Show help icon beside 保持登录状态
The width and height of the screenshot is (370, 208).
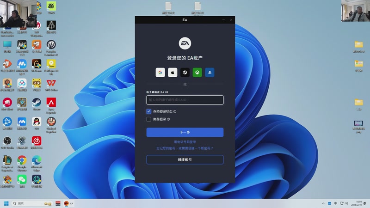[175, 111]
